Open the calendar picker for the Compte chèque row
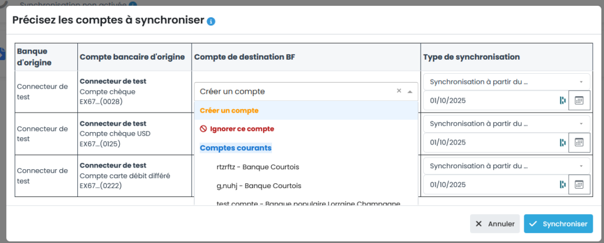The height and width of the screenshot is (243, 604). coord(579,100)
